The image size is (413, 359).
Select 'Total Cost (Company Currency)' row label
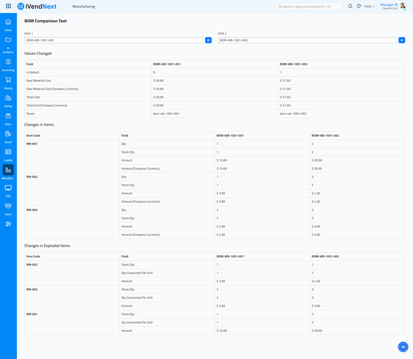(47, 105)
